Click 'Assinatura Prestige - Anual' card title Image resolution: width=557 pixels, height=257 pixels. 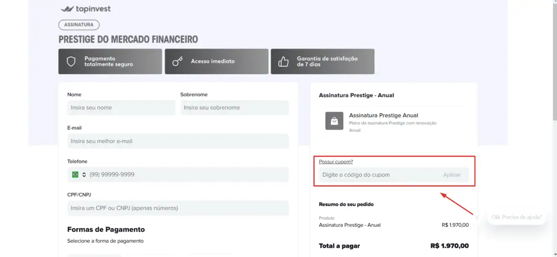[x=356, y=95]
